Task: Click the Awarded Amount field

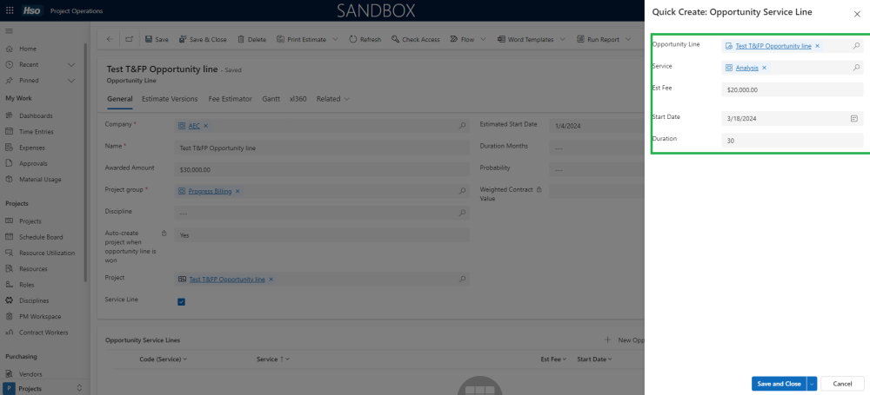Action: [322, 169]
